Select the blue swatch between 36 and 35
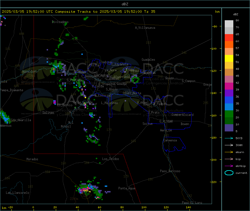The width and height of the screenshot is (250, 211). coord(229,100)
